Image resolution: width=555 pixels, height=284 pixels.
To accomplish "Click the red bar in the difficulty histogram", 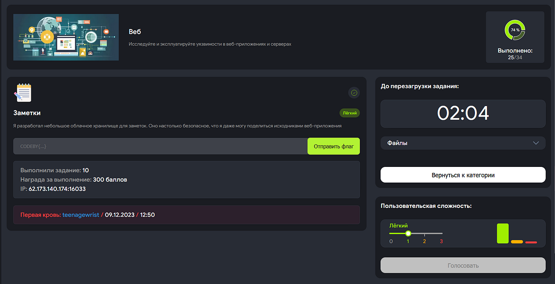I will tap(530, 241).
